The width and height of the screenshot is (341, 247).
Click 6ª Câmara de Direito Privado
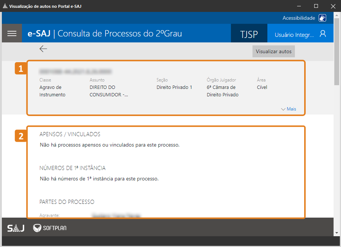pos(222,91)
